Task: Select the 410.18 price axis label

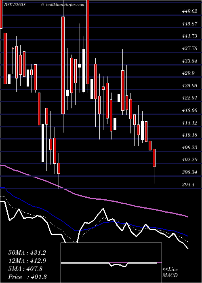Action: pos(189,135)
